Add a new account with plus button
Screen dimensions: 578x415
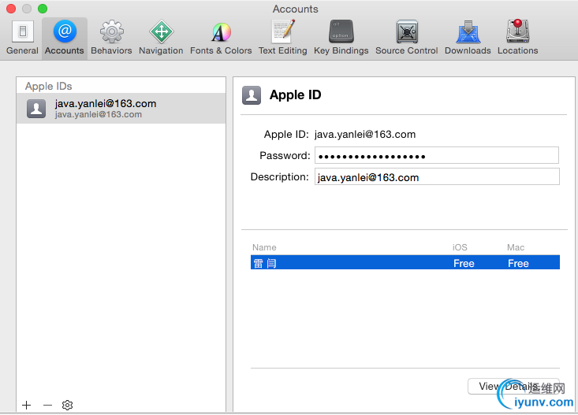pos(27,405)
